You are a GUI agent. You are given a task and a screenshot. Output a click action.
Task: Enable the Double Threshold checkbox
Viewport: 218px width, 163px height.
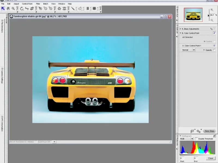[x=196, y=139]
